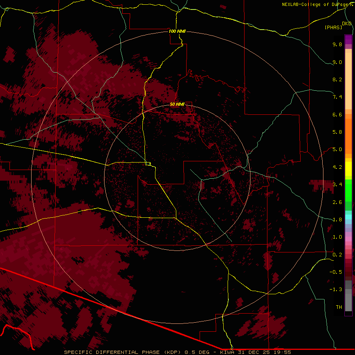355x355 pixels.
Task: Click the bright yellow color bar segment
Action: [x=348, y=169]
